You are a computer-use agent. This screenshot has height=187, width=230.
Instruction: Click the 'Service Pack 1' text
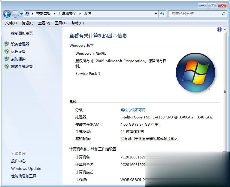coord(88,74)
